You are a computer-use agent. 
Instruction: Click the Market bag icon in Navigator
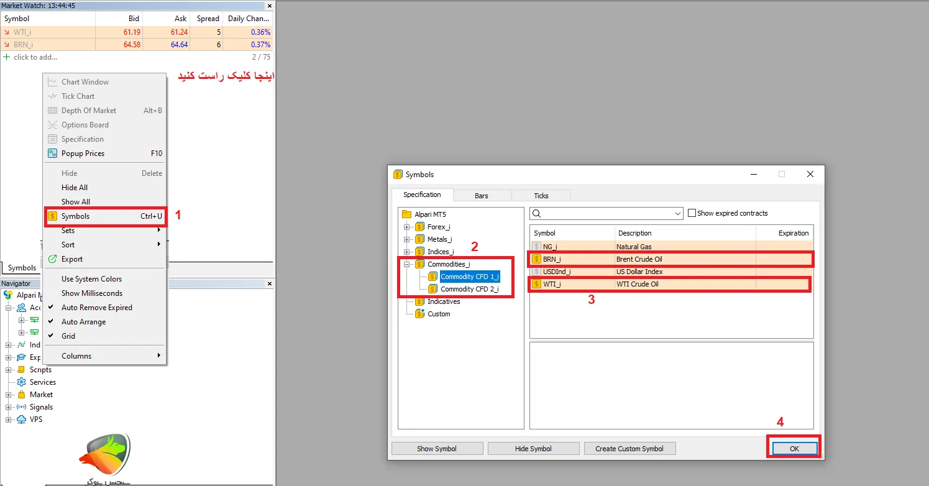21,395
